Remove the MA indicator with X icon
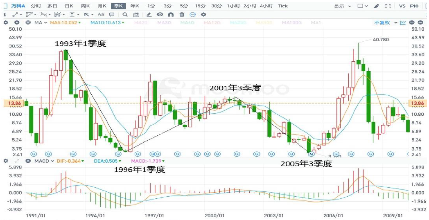 pos(28,22)
